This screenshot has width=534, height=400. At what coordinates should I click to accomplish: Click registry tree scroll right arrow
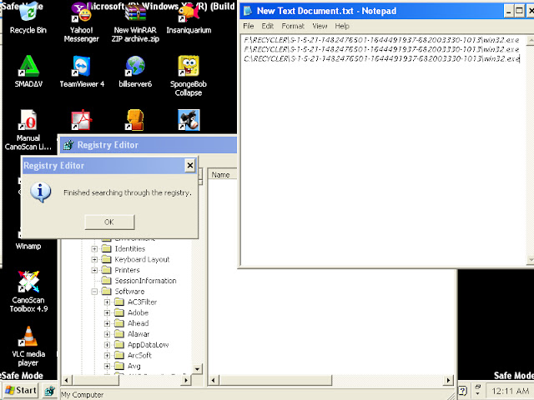pyautogui.click(x=185, y=380)
